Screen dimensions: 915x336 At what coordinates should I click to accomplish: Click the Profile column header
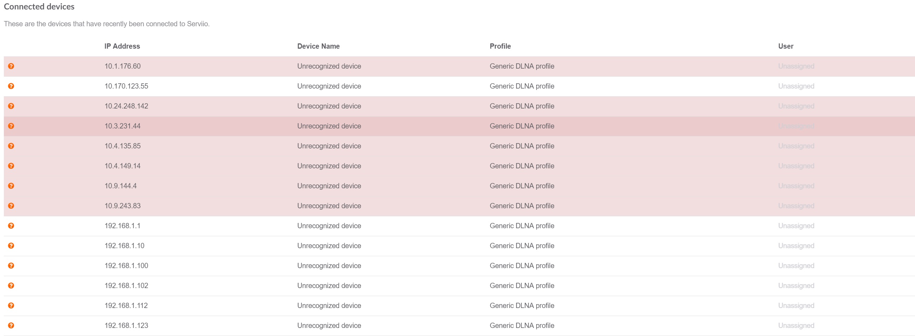(500, 46)
